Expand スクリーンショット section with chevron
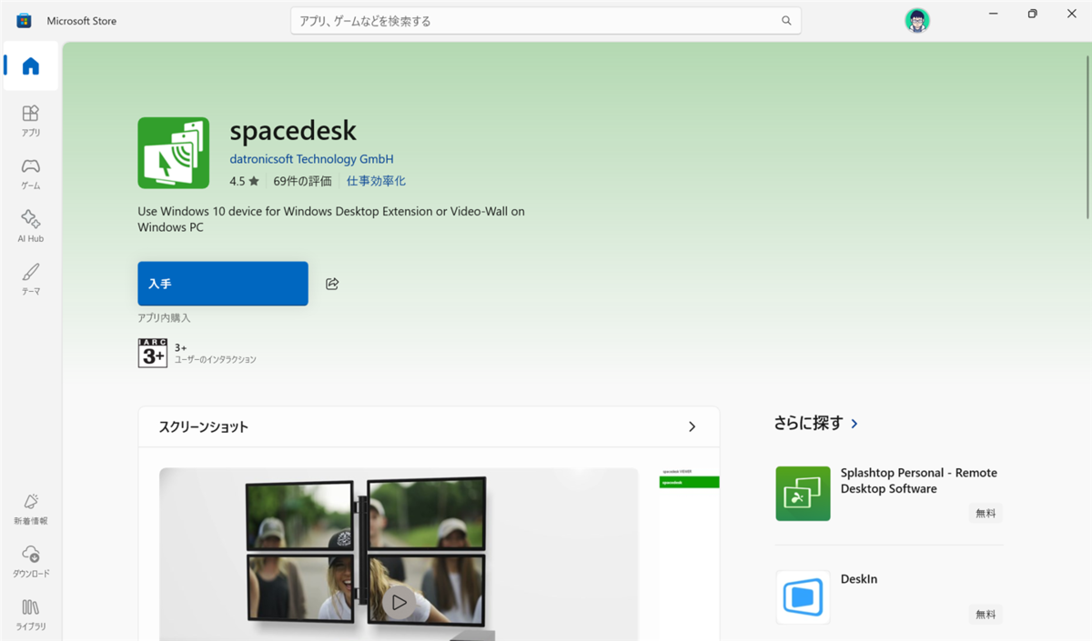 coord(692,426)
